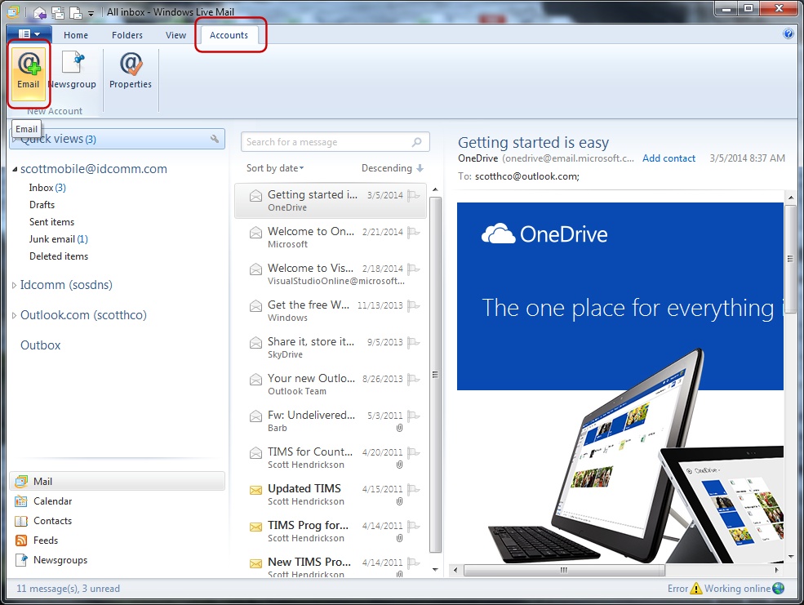Toggle Descending sort order

point(393,168)
